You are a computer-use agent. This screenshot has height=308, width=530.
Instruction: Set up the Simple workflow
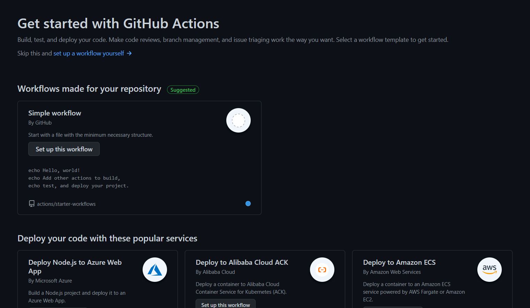(x=64, y=149)
